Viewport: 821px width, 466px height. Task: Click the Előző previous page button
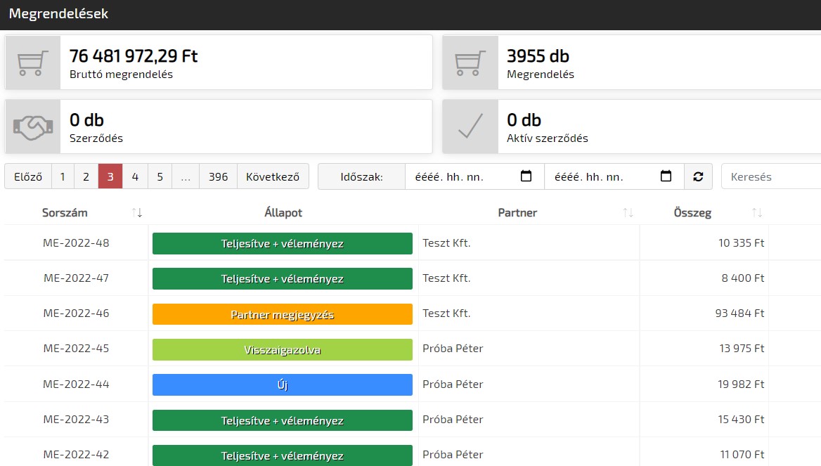(x=28, y=176)
